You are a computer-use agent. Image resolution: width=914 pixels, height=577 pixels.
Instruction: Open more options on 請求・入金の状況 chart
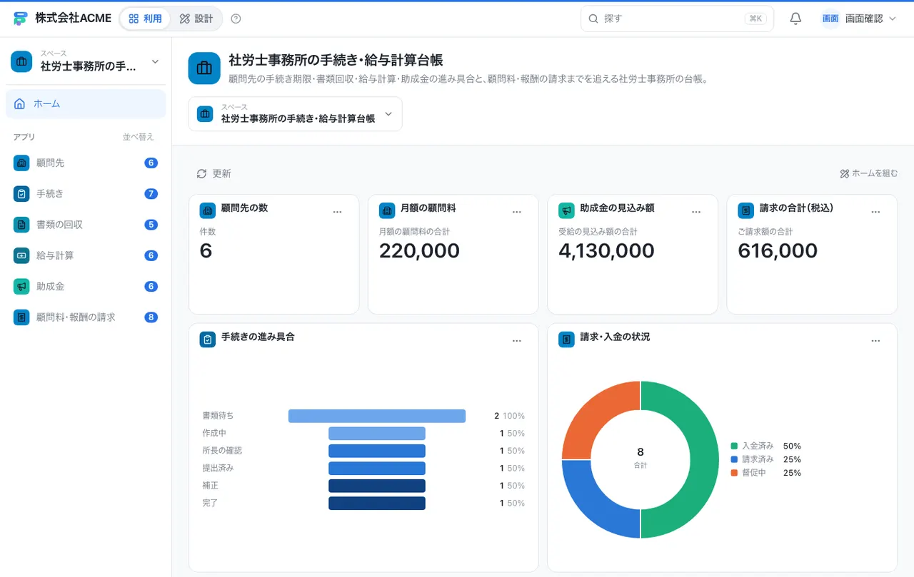click(875, 341)
